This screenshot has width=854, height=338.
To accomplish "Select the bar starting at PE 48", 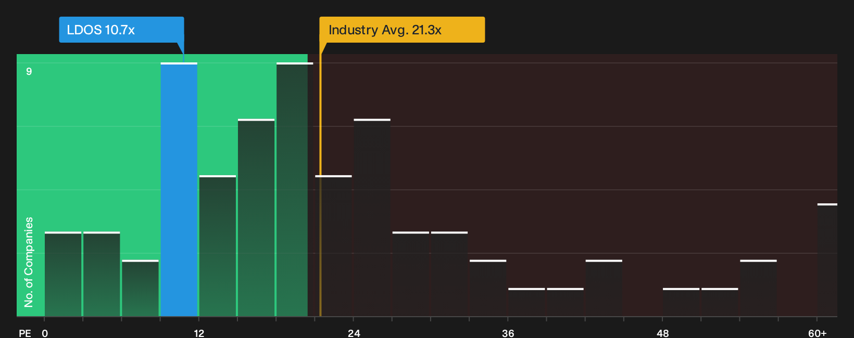I will click(x=681, y=302).
